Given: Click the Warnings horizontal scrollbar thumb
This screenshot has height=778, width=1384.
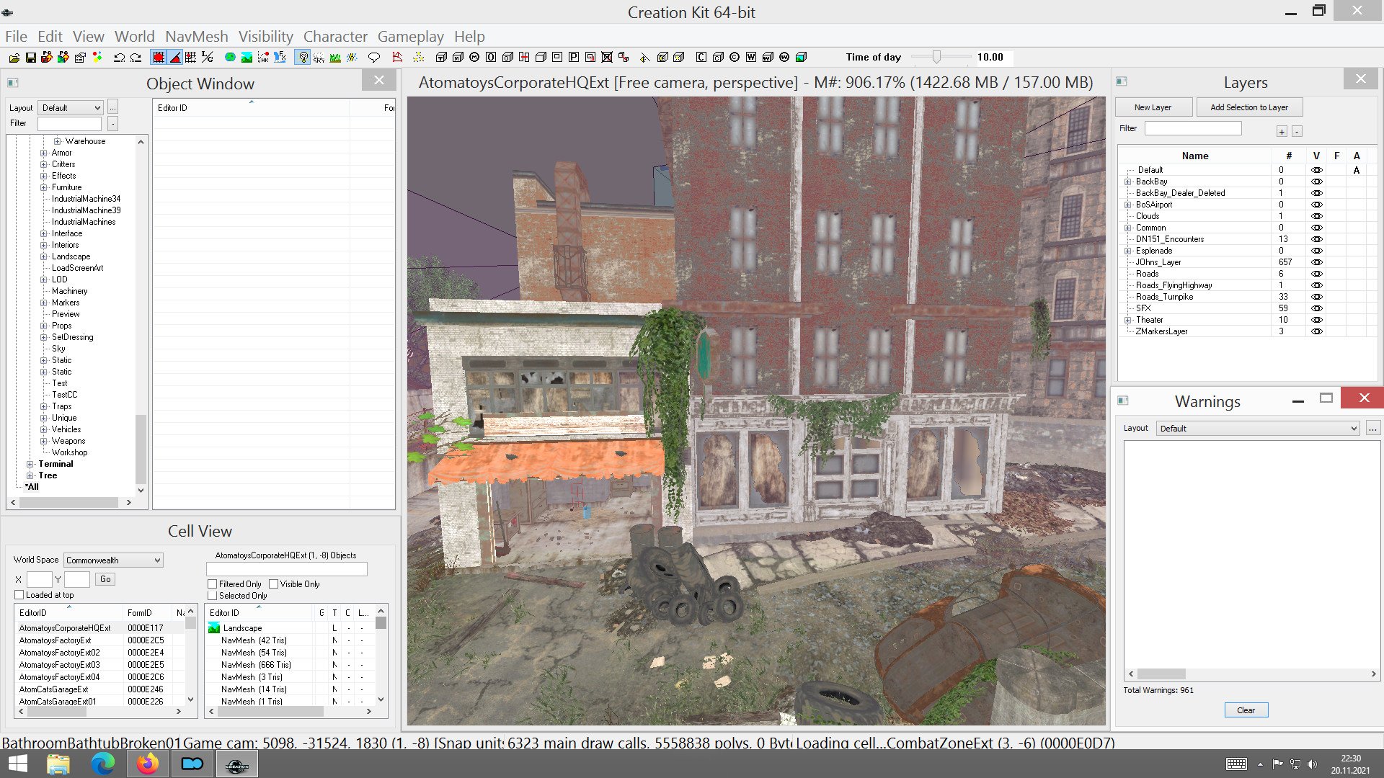Looking at the screenshot, I should click(1161, 674).
